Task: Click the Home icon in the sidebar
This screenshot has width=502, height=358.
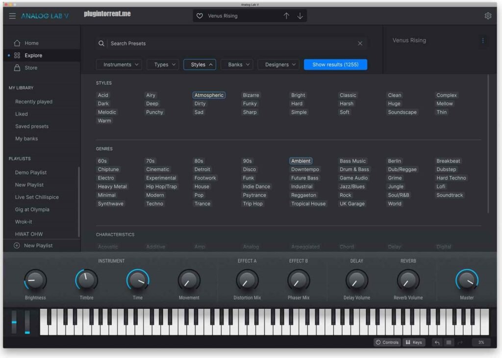Action: [17, 43]
